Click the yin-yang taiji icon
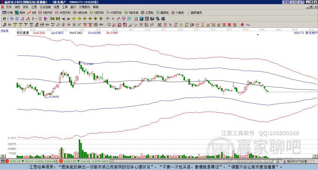This screenshot has height=170, width=318. pos(243,25)
